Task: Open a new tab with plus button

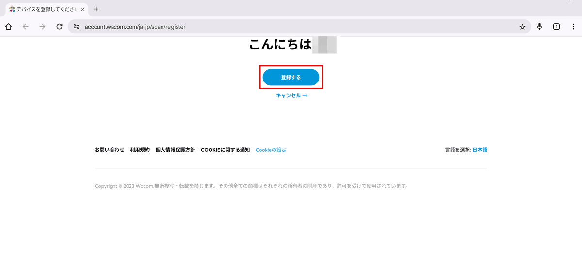Action: click(x=96, y=9)
